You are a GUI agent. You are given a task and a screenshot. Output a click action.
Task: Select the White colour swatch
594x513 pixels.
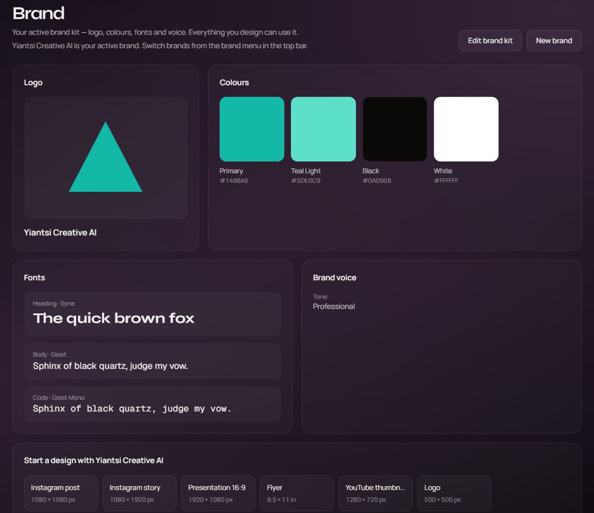[x=466, y=129]
